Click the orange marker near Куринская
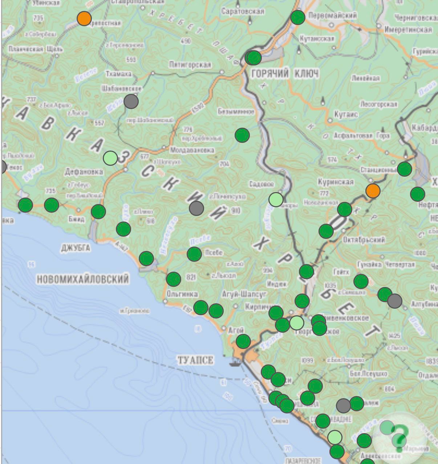Image resolution: width=438 pixels, height=464 pixels. (373, 191)
